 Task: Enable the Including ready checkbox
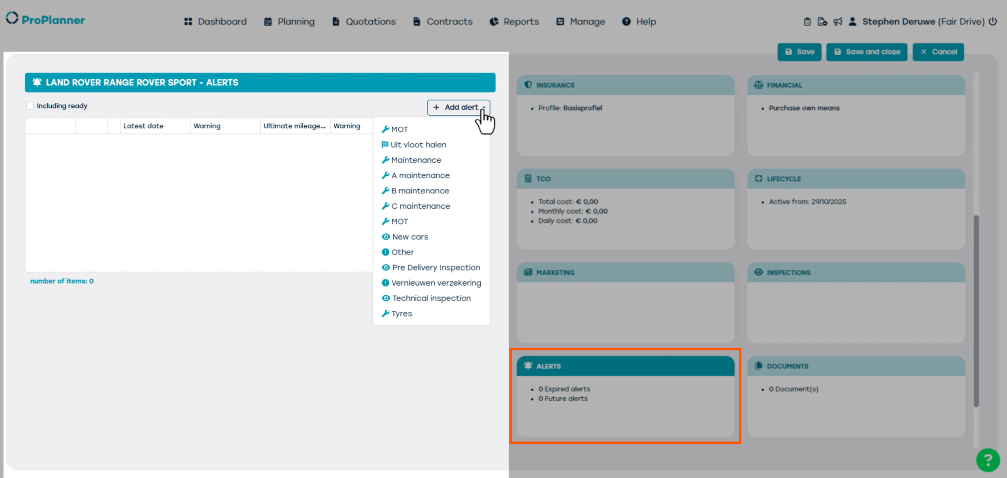pyautogui.click(x=30, y=106)
